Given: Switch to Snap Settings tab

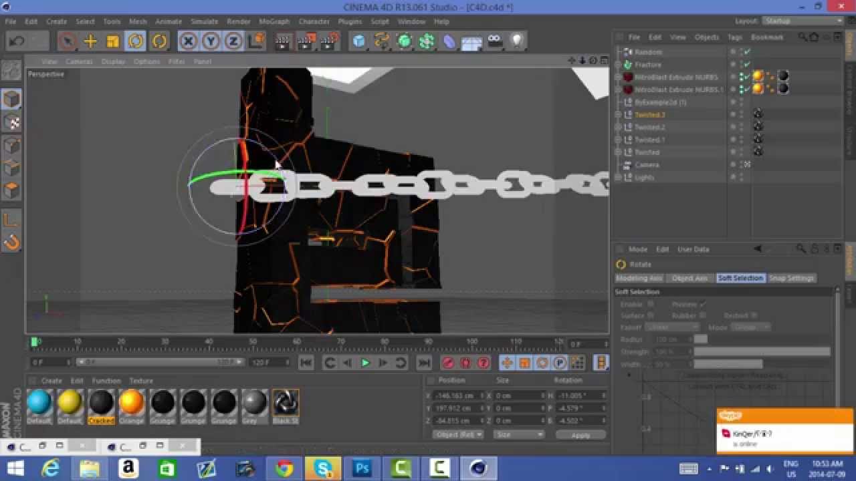Looking at the screenshot, I should [791, 278].
